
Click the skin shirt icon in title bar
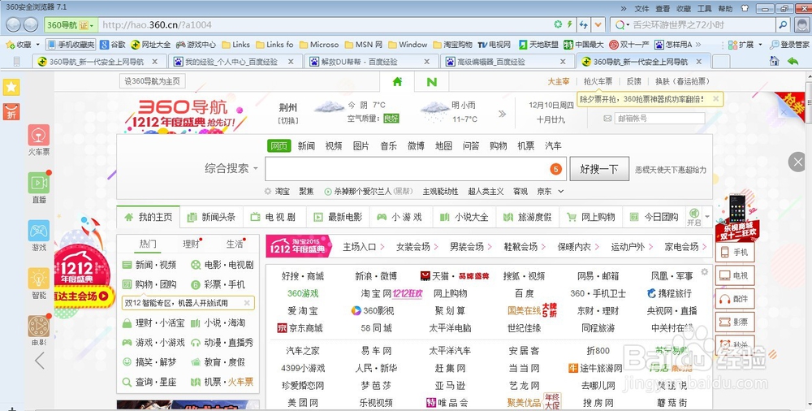click(x=745, y=8)
